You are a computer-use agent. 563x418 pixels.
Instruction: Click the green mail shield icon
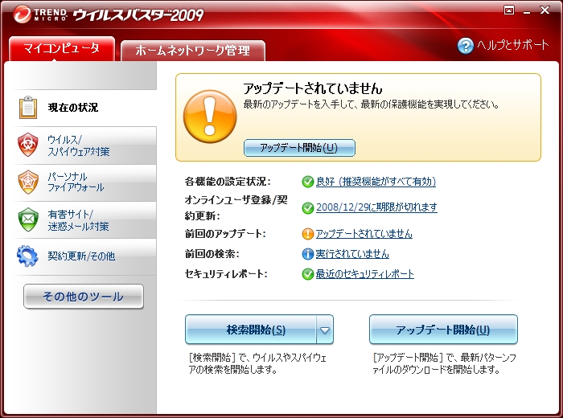point(28,219)
